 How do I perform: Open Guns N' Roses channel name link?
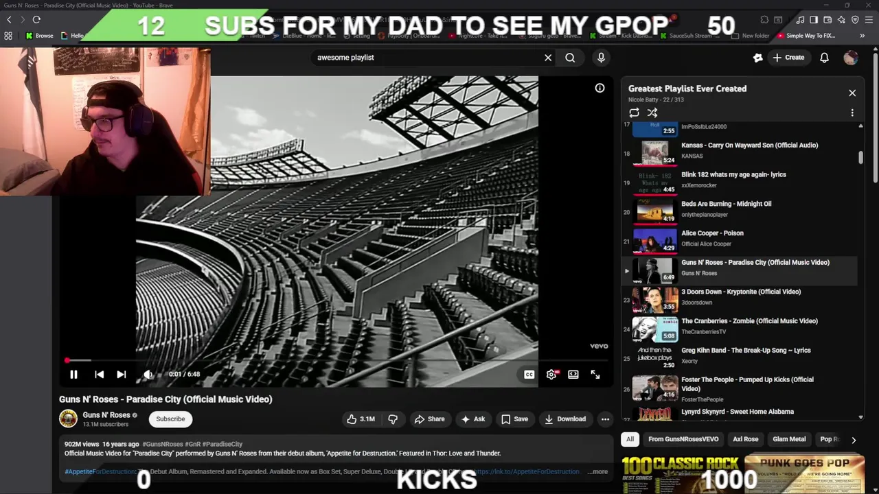[x=106, y=415]
